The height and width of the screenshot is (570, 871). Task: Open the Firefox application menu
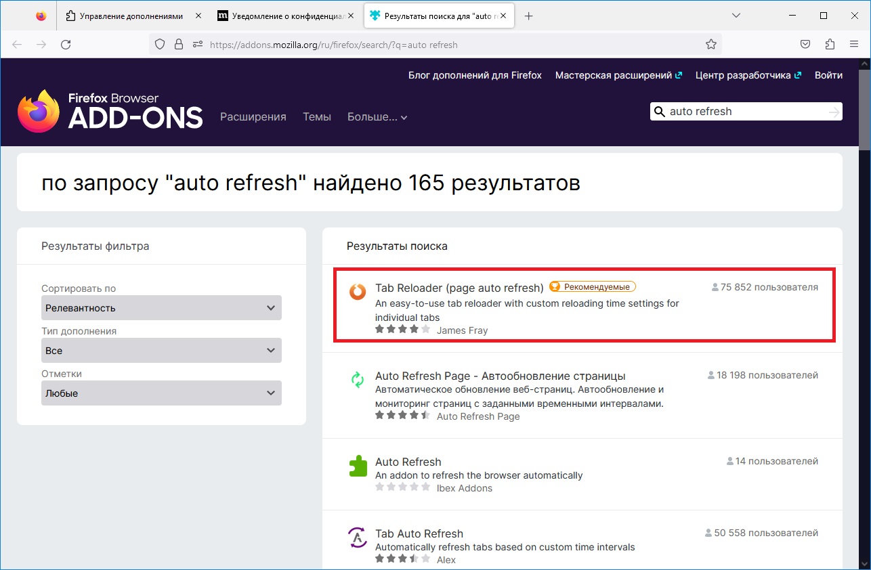854,45
